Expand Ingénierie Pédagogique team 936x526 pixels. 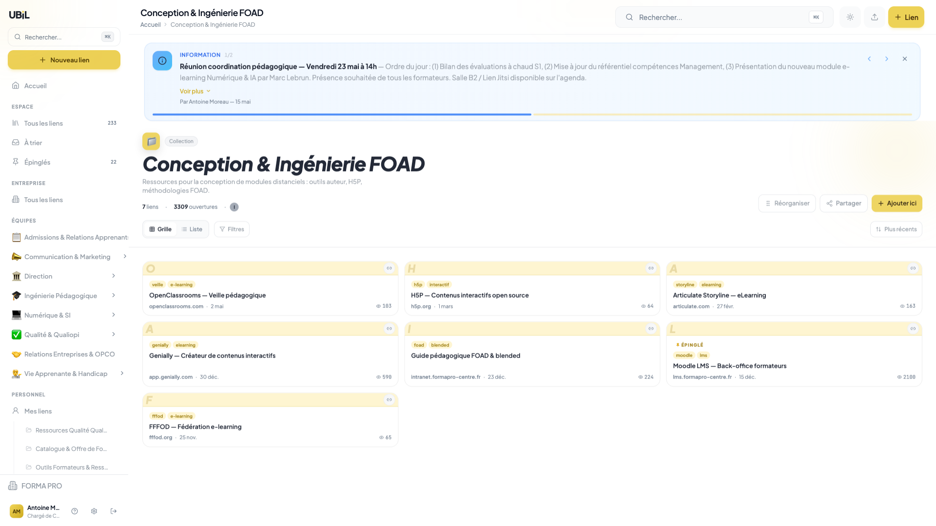coord(114,296)
